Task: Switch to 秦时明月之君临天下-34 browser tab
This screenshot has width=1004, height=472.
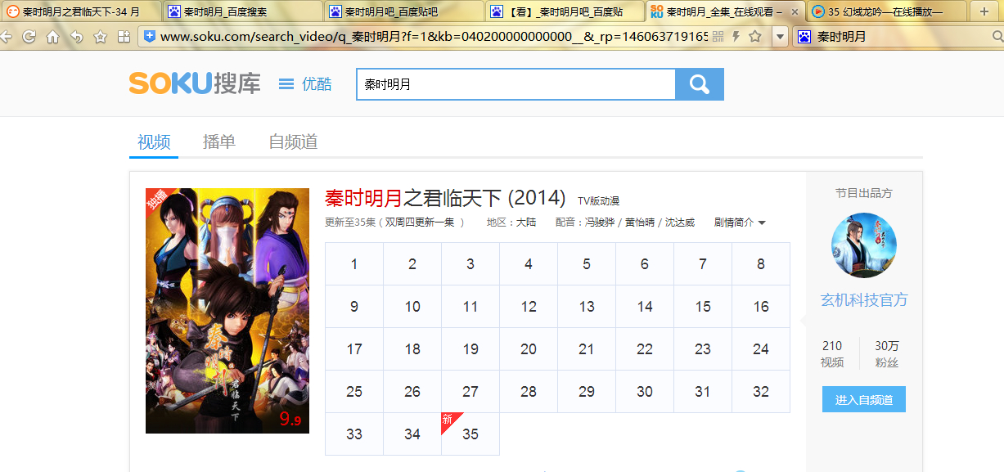Action: [80, 11]
